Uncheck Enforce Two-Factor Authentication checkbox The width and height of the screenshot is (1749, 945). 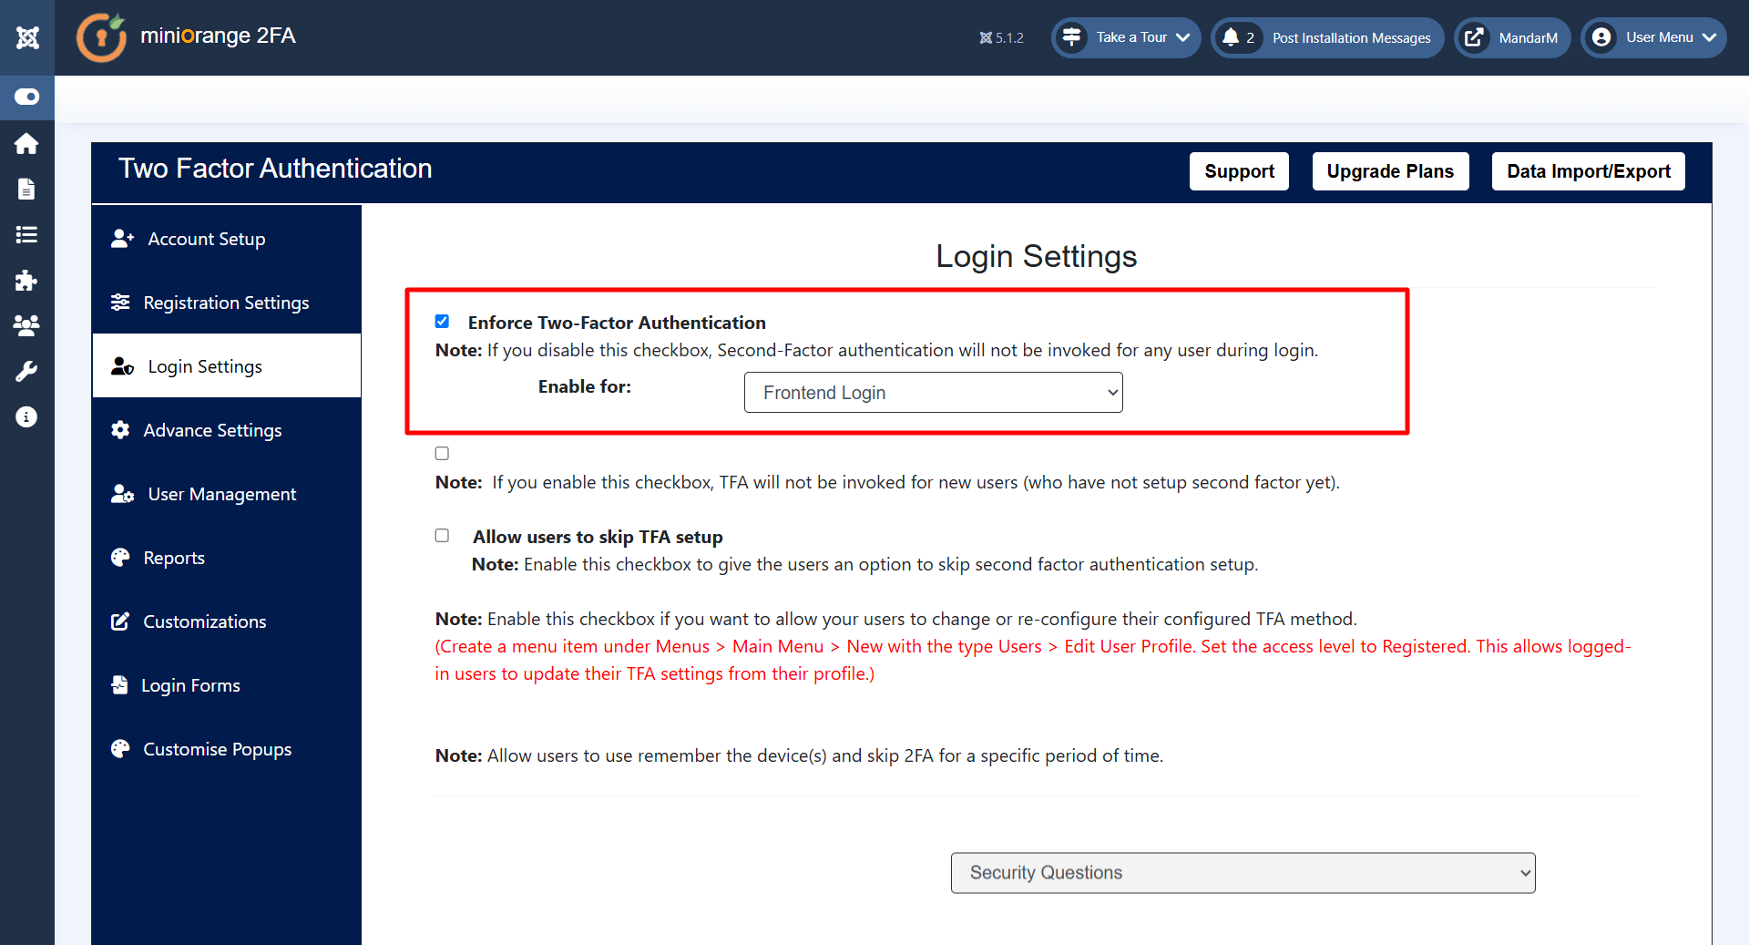442,321
